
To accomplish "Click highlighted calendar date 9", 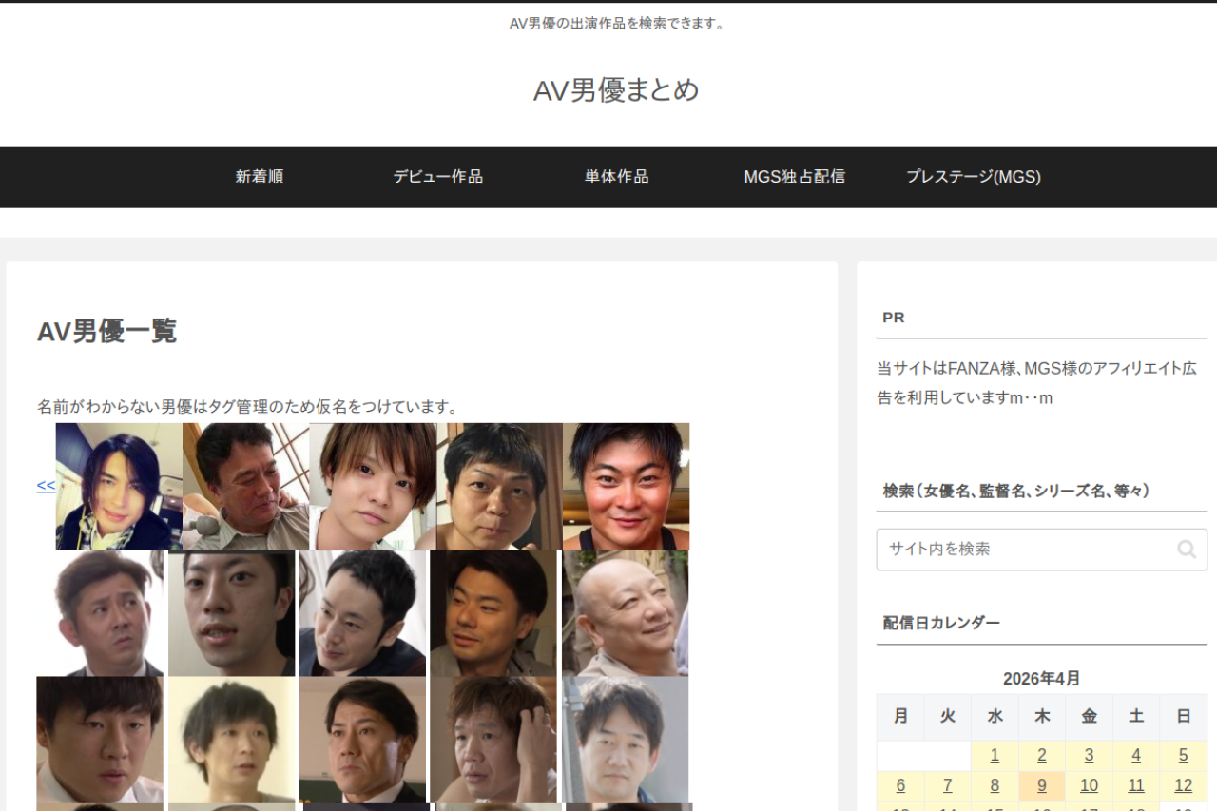I will [1042, 785].
